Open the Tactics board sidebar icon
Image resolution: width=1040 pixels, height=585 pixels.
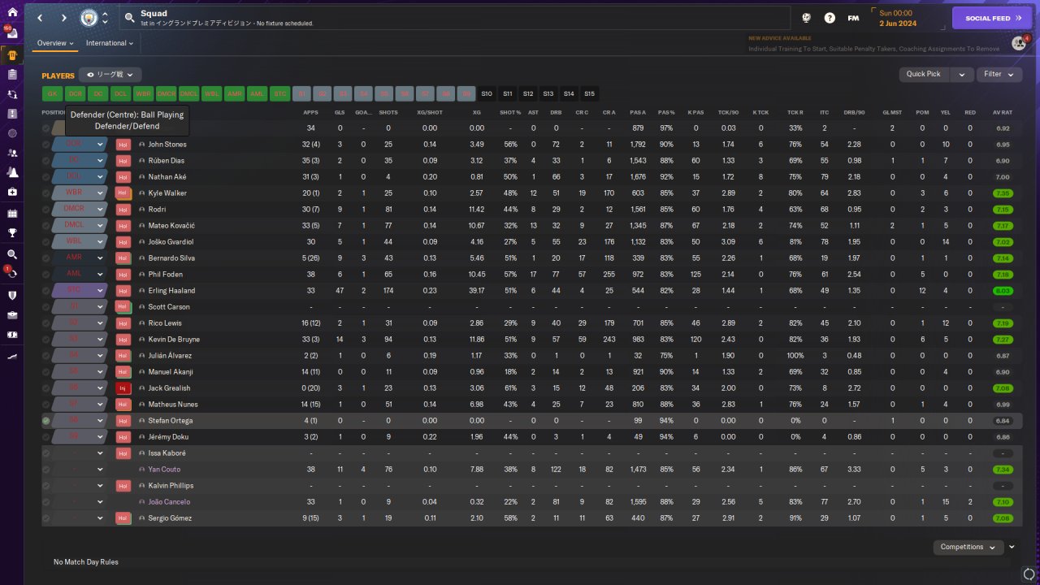click(11, 113)
